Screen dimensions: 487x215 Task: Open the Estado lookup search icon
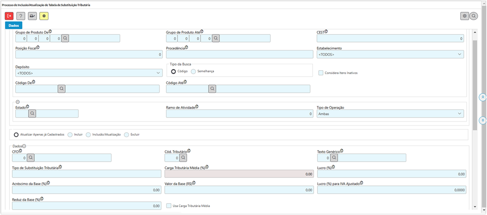[x=32, y=113]
